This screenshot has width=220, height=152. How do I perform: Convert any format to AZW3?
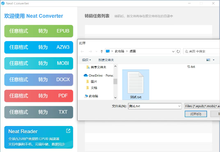click(x=39, y=47)
